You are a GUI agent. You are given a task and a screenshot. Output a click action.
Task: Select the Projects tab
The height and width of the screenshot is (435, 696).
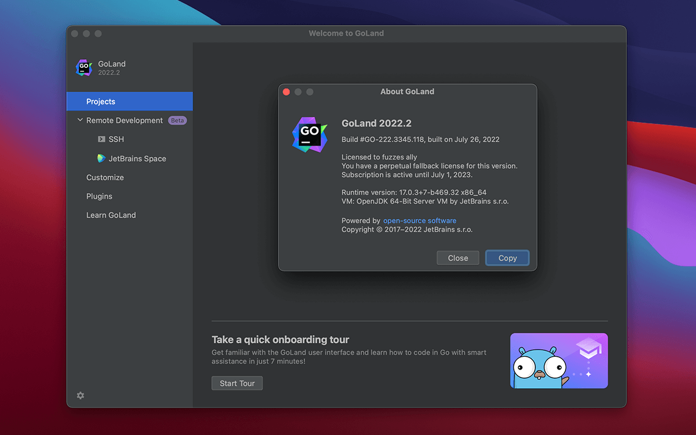click(130, 101)
